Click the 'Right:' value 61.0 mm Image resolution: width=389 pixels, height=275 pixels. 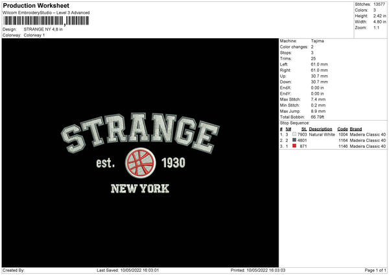tap(319, 70)
